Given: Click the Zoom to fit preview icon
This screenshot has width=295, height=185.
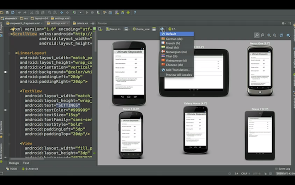Looking at the screenshot, I should tap(256, 35).
